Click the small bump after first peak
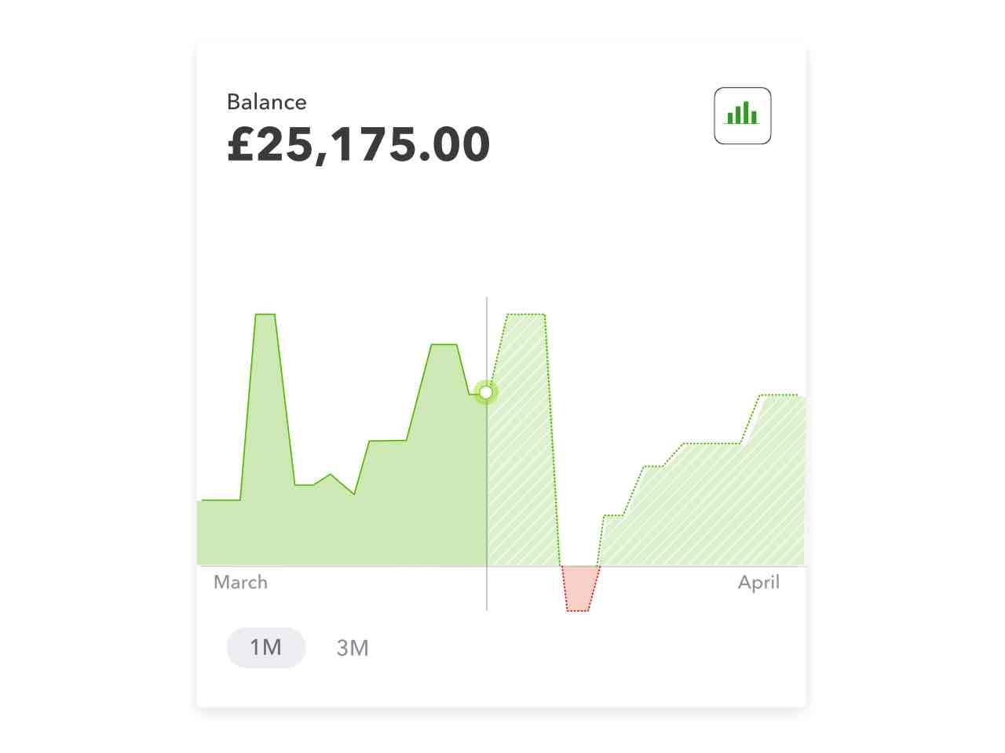The width and height of the screenshot is (1005, 753). (331, 477)
